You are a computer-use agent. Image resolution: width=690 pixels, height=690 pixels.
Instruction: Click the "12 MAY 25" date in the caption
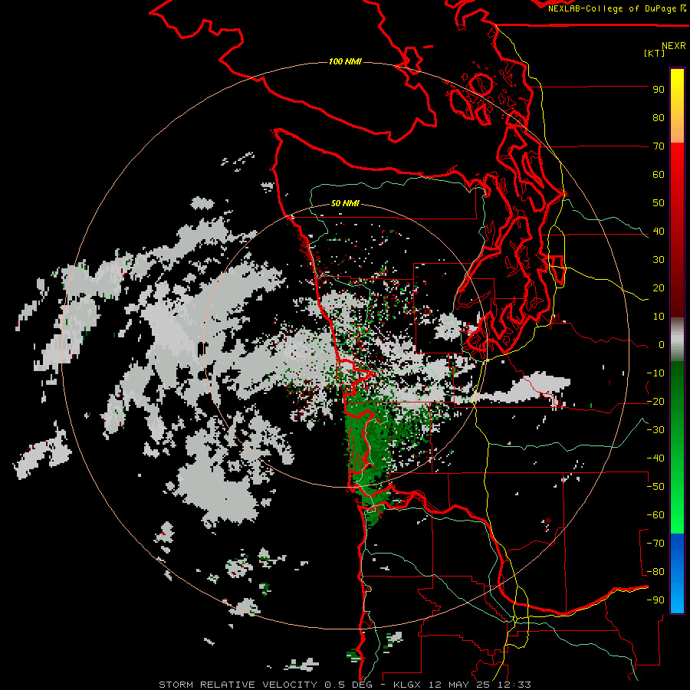click(x=461, y=685)
